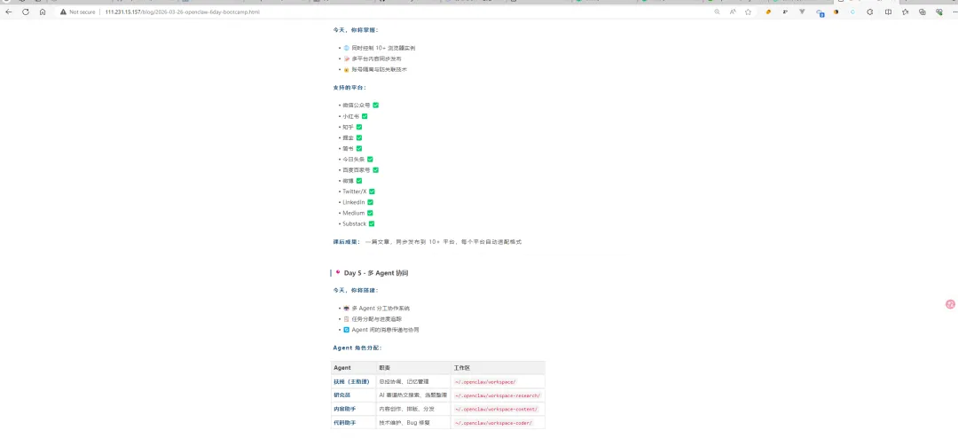Viewport: 958px width, 438px height.
Task: Select the 知乎 list item
Action: point(352,127)
